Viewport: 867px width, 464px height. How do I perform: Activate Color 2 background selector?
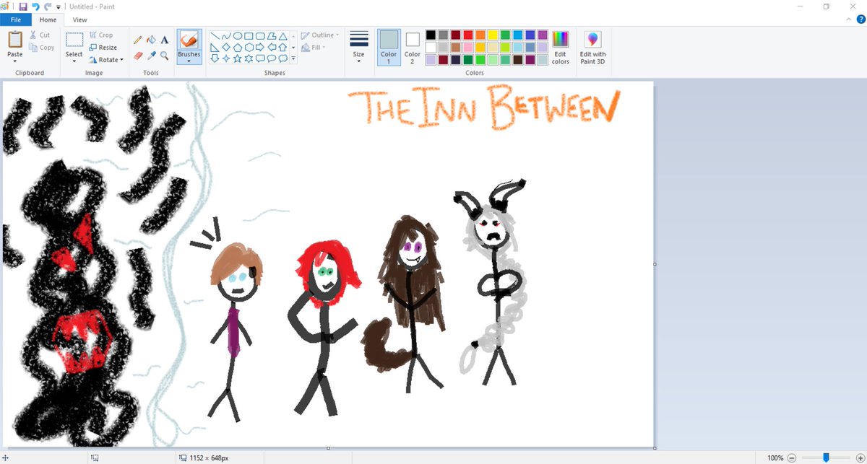point(413,48)
